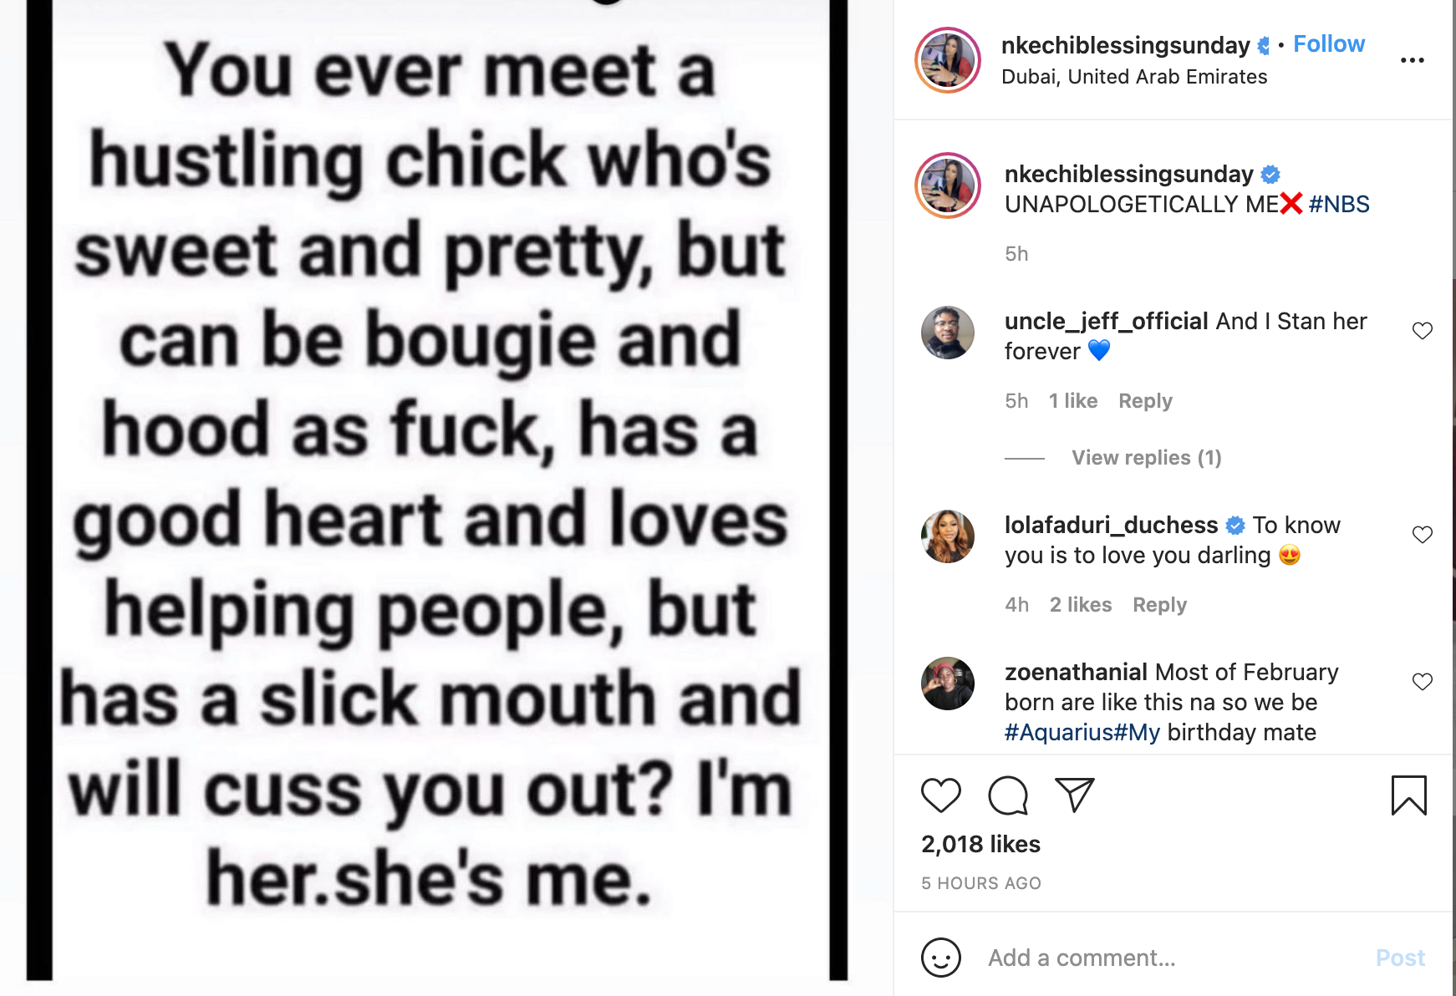This screenshot has height=996, width=1456.
Task: Reply to lolafaduri_duchess's comment
Action: 1159,605
